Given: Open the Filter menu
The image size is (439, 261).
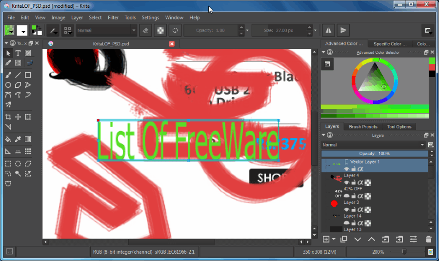Looking at the screenshot, I should [x=113, y=18].
